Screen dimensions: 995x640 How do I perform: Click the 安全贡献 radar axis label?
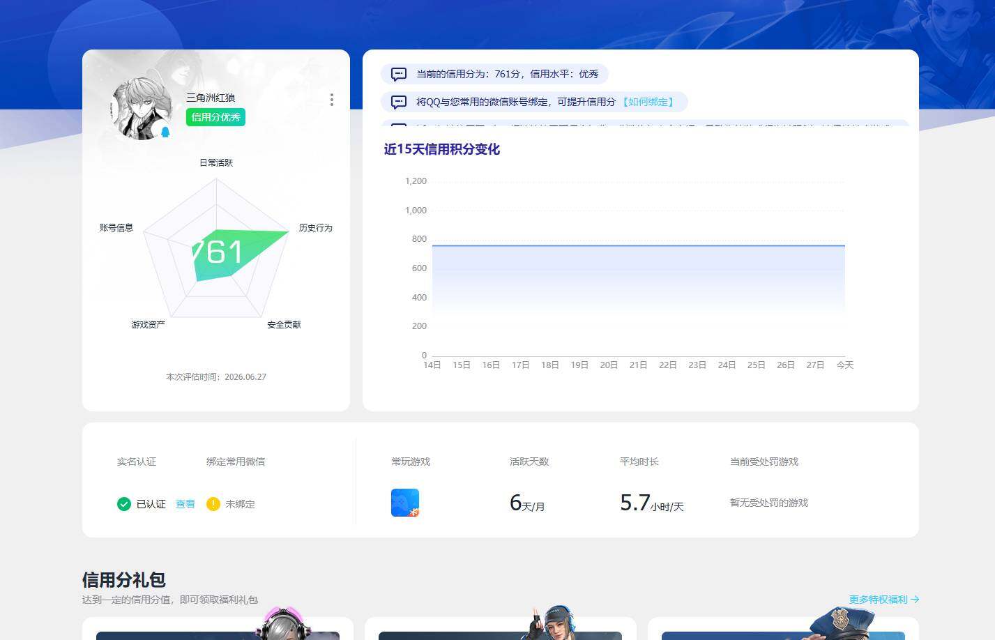(x=284, y=325)
